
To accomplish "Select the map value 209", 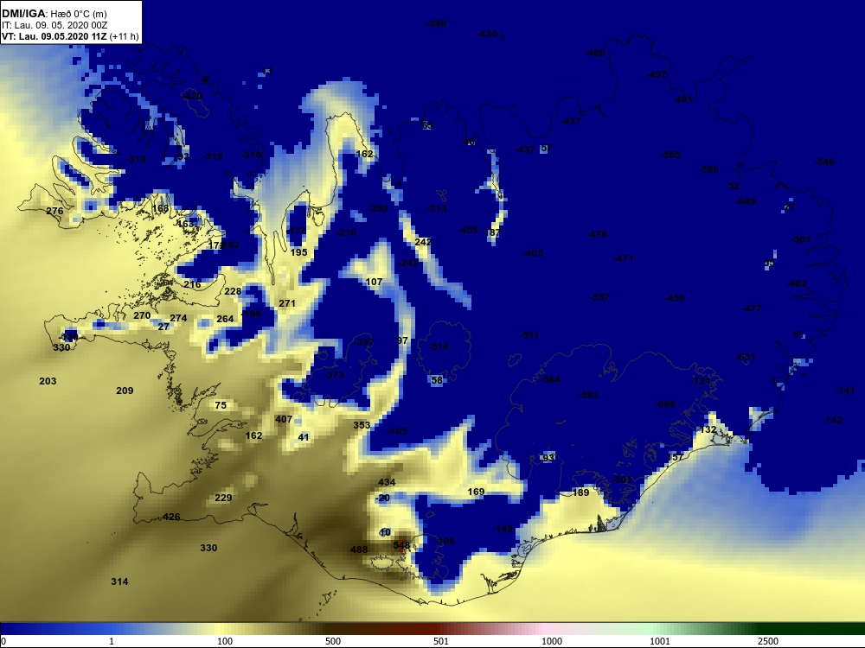I will tap(125, 391).
